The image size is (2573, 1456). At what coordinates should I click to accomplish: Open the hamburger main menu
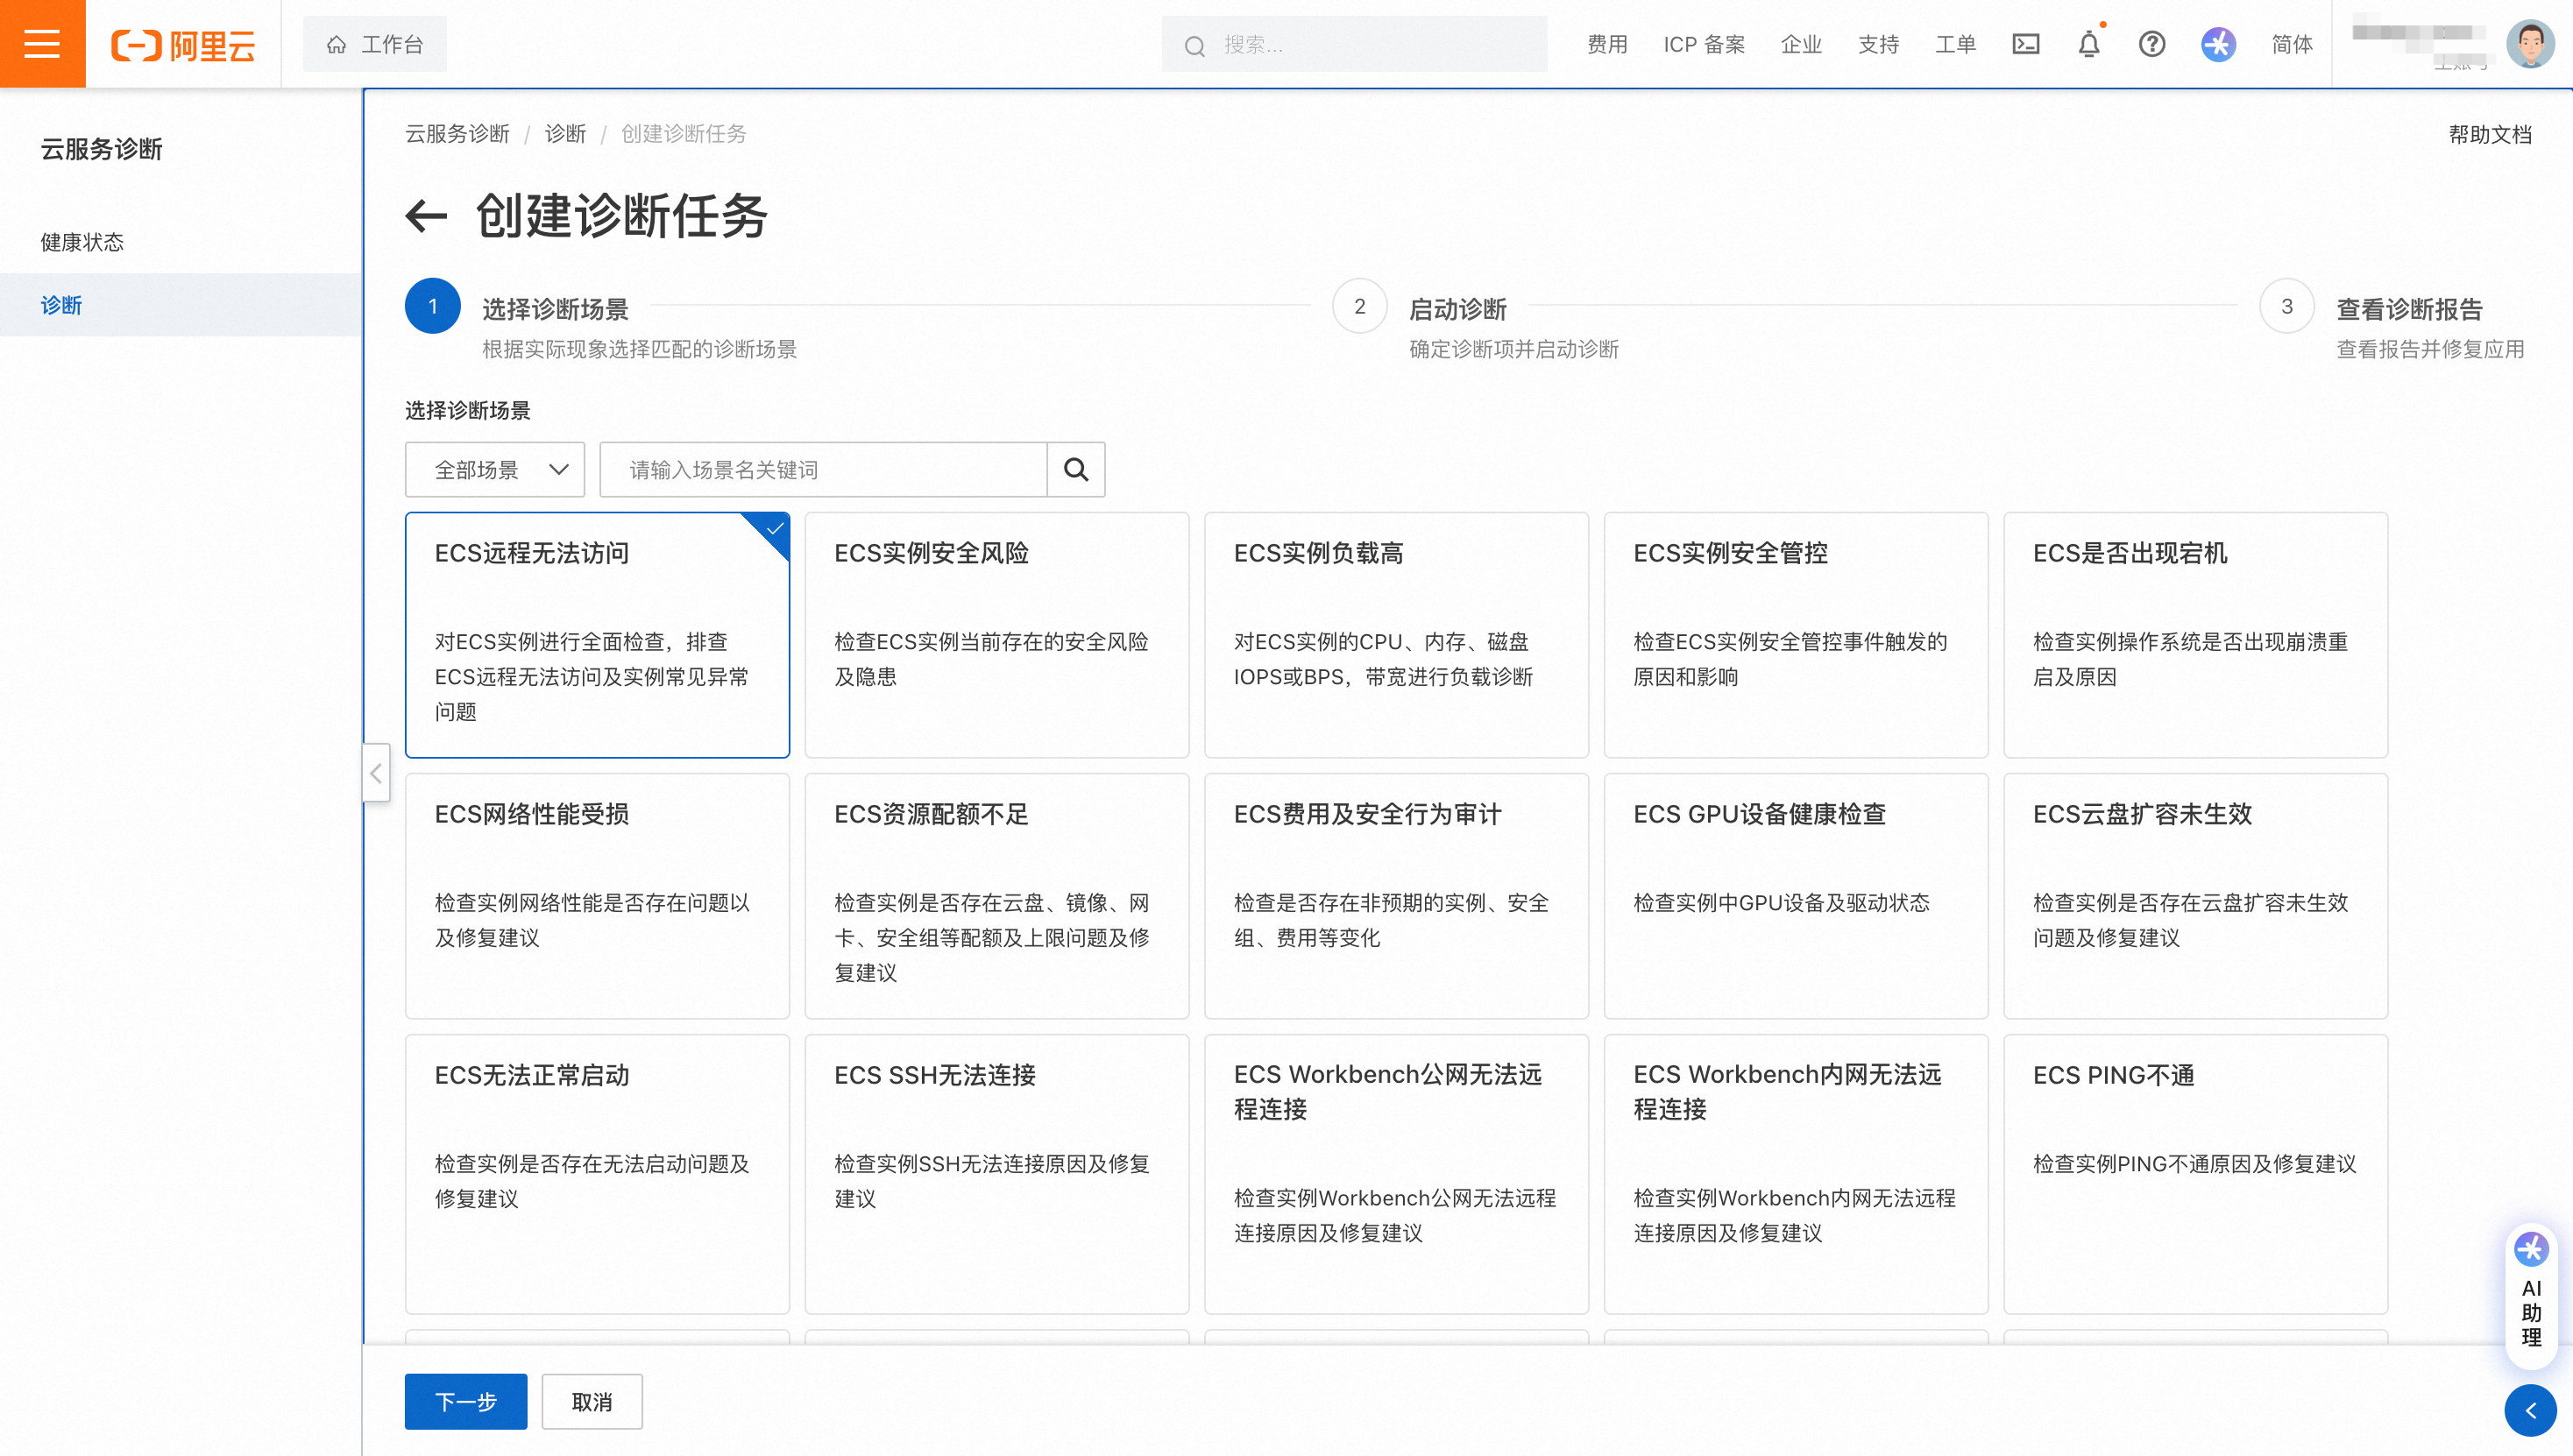(42, 44)
